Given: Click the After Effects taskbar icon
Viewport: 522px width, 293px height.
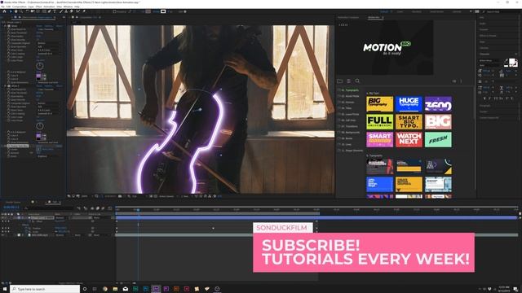Looking at the screenshot, I should tap(156, 289).
